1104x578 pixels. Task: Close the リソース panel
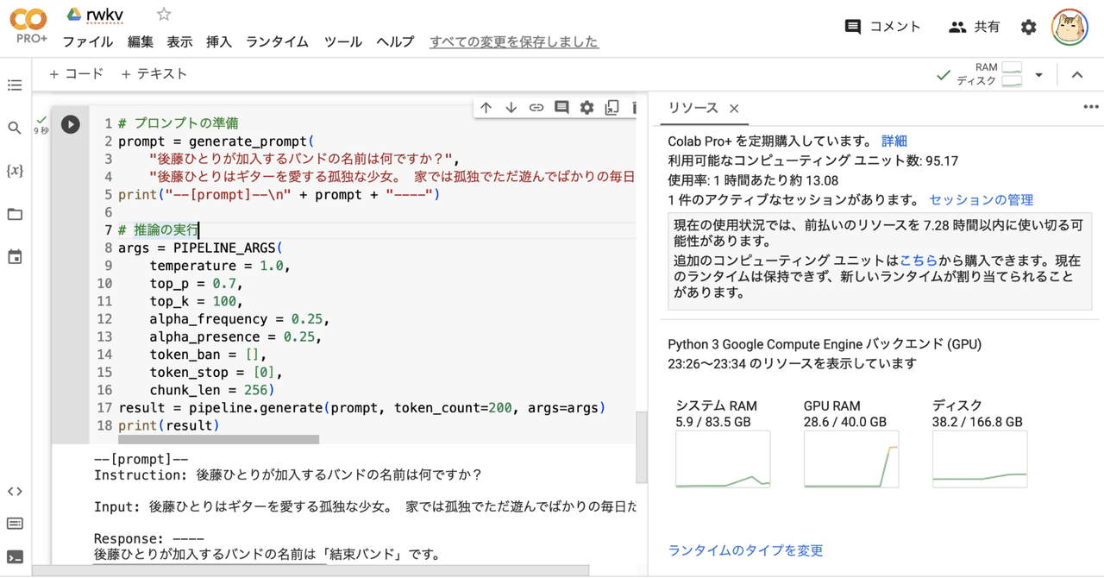tap(733, 110)
